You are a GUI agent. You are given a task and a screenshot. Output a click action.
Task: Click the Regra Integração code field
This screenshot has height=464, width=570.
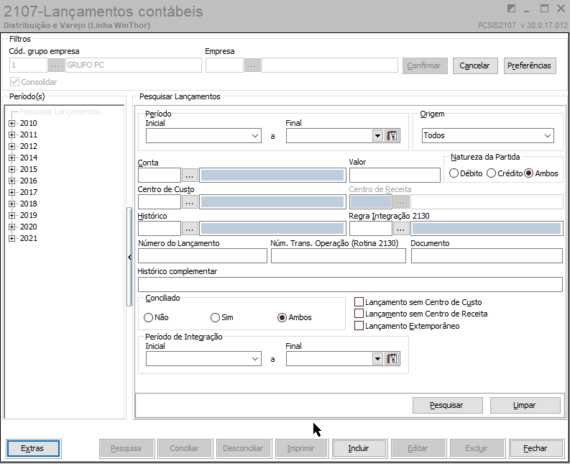pos(371,229)
